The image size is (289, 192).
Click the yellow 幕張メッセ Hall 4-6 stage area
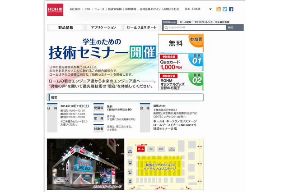pos(159,166)
